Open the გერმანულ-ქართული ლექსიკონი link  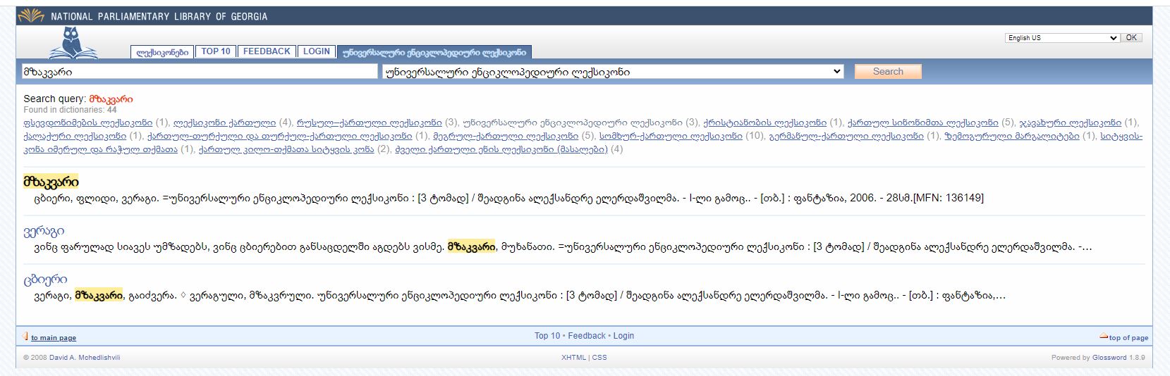tap(846, 136)
